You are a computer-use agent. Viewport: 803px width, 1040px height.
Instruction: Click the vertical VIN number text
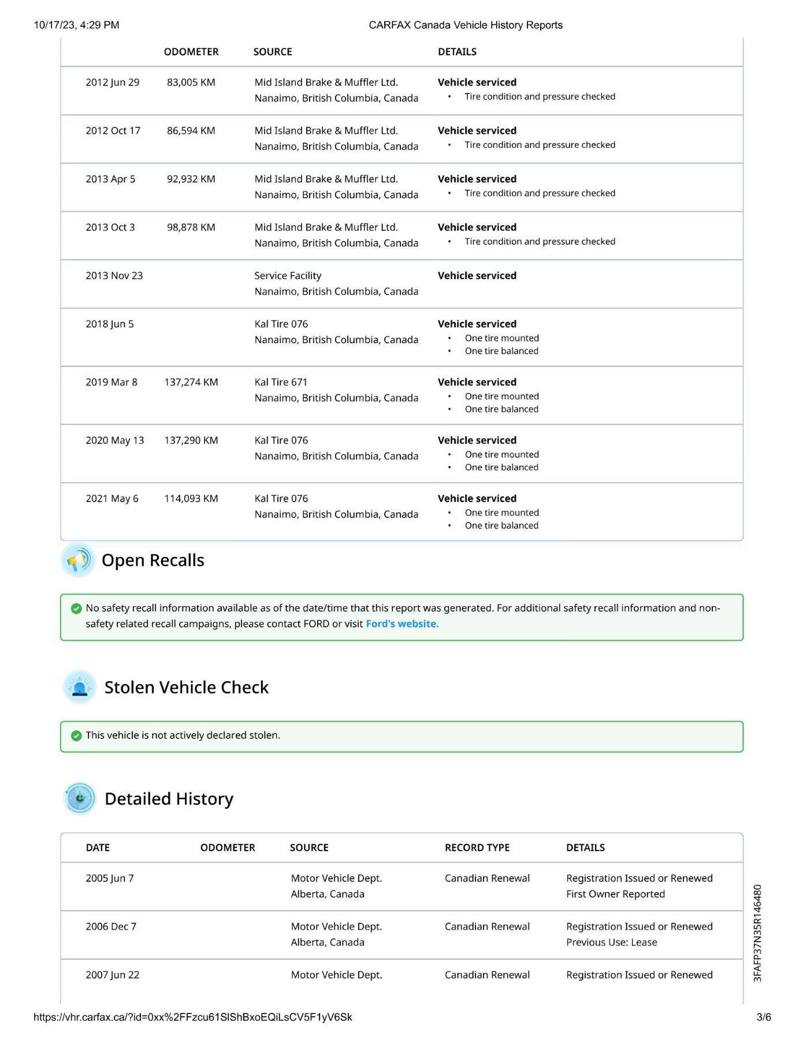tap(757, 933)
